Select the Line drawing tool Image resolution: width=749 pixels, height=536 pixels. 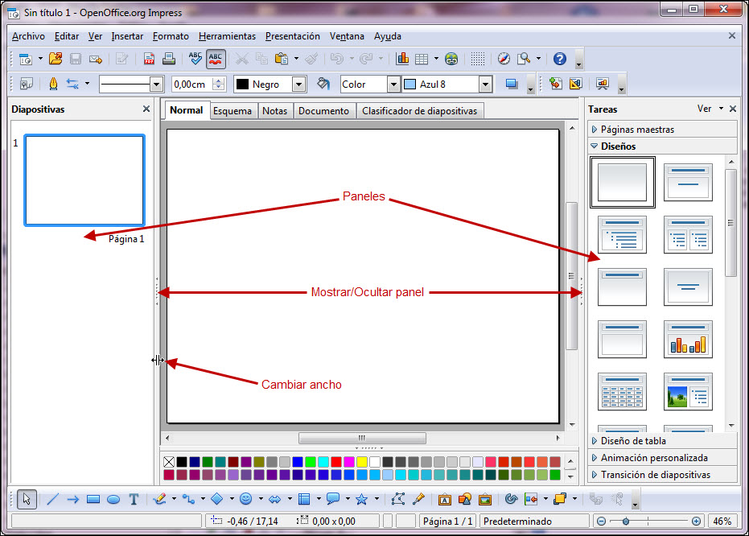point(52,500)
